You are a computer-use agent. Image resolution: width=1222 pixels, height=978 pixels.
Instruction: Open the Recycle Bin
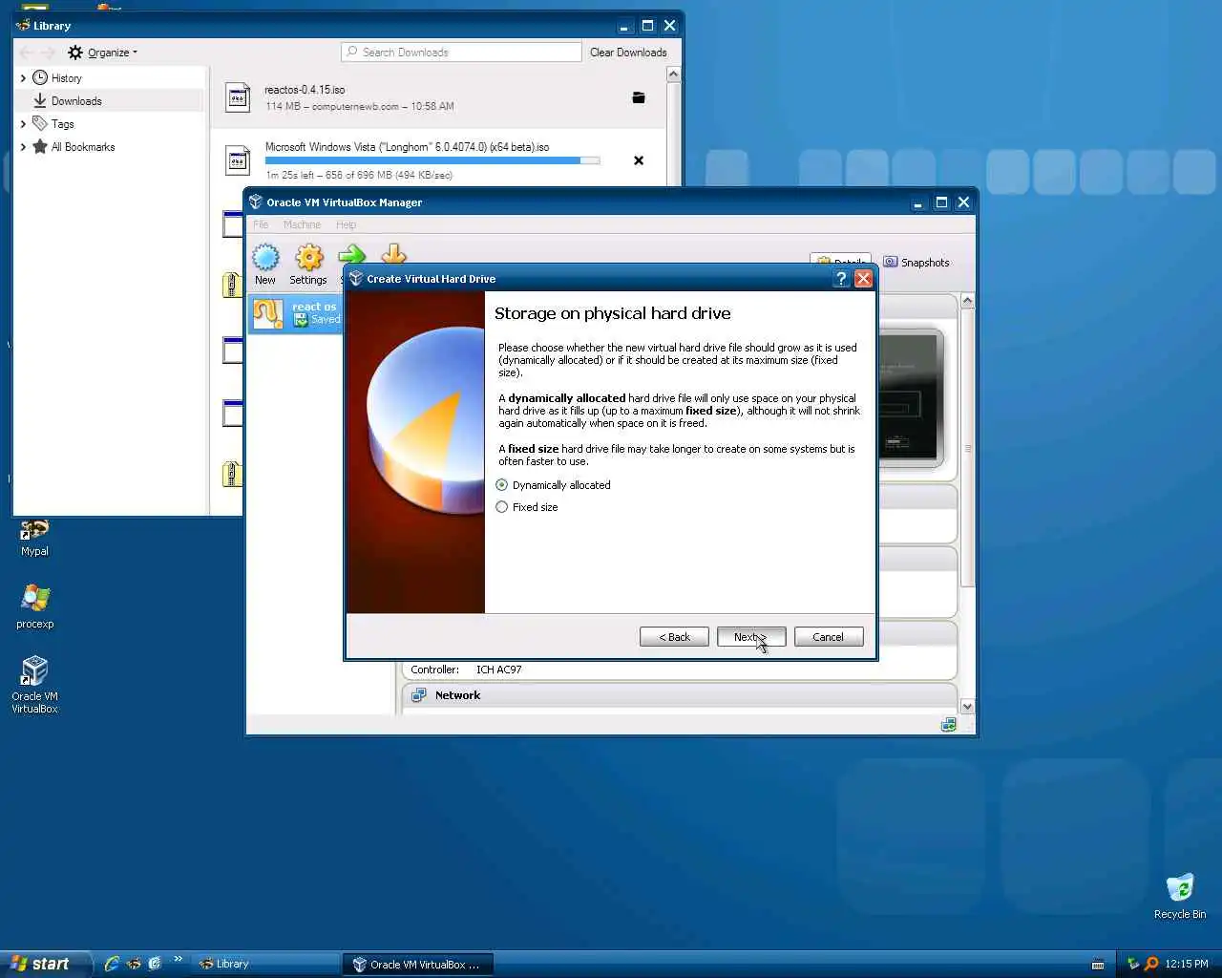[x=1180, y=896]
